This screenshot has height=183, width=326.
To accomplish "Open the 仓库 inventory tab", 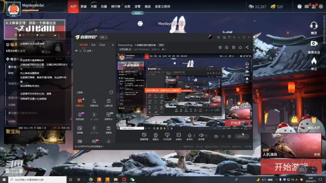I will [x=127, y=7].
